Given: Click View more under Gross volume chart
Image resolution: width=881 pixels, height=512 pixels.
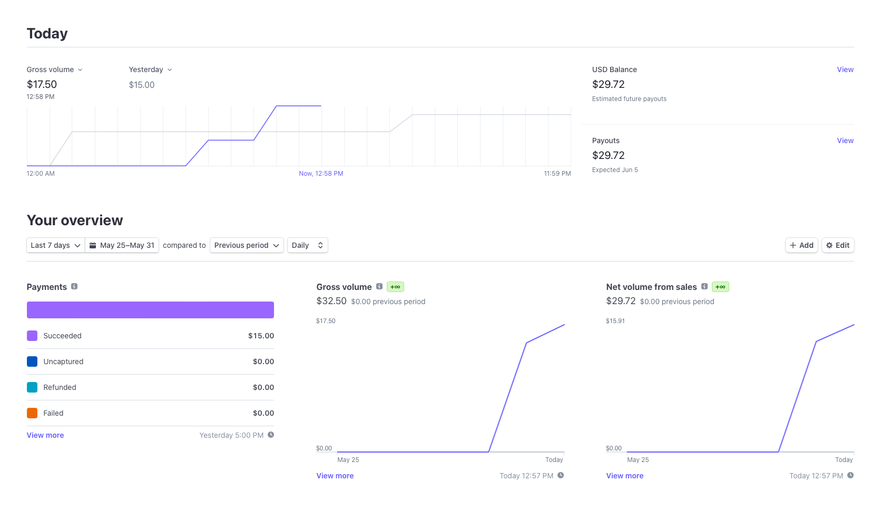Looking at the screenshot, I should point(335,476).
